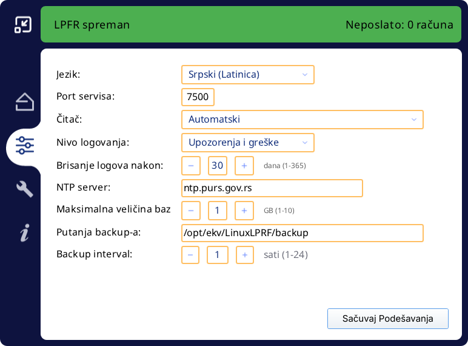This screenshot has width=468, height=346.
Task: Open the Home page from sidebar
Action: (x=24, y=102)
